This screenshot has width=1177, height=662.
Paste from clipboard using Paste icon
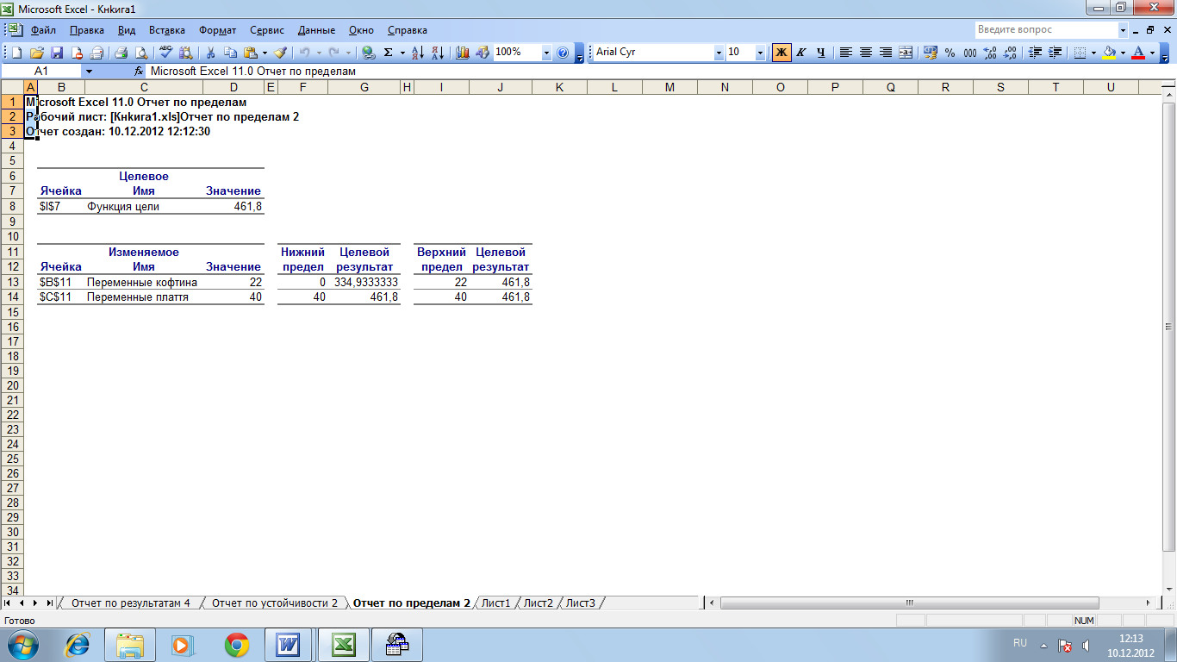[x=250, y=53]
